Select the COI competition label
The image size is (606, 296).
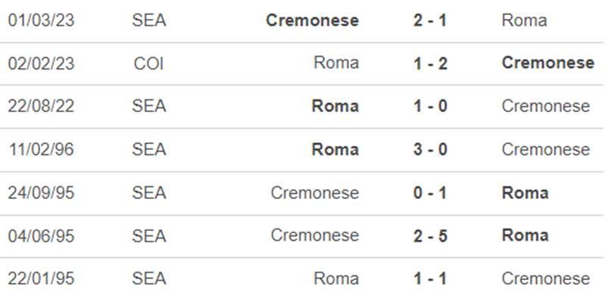(x=148, y=63)
